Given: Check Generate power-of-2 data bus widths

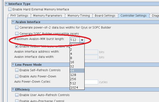Looking at the screenshot, I should pos(17,28).
